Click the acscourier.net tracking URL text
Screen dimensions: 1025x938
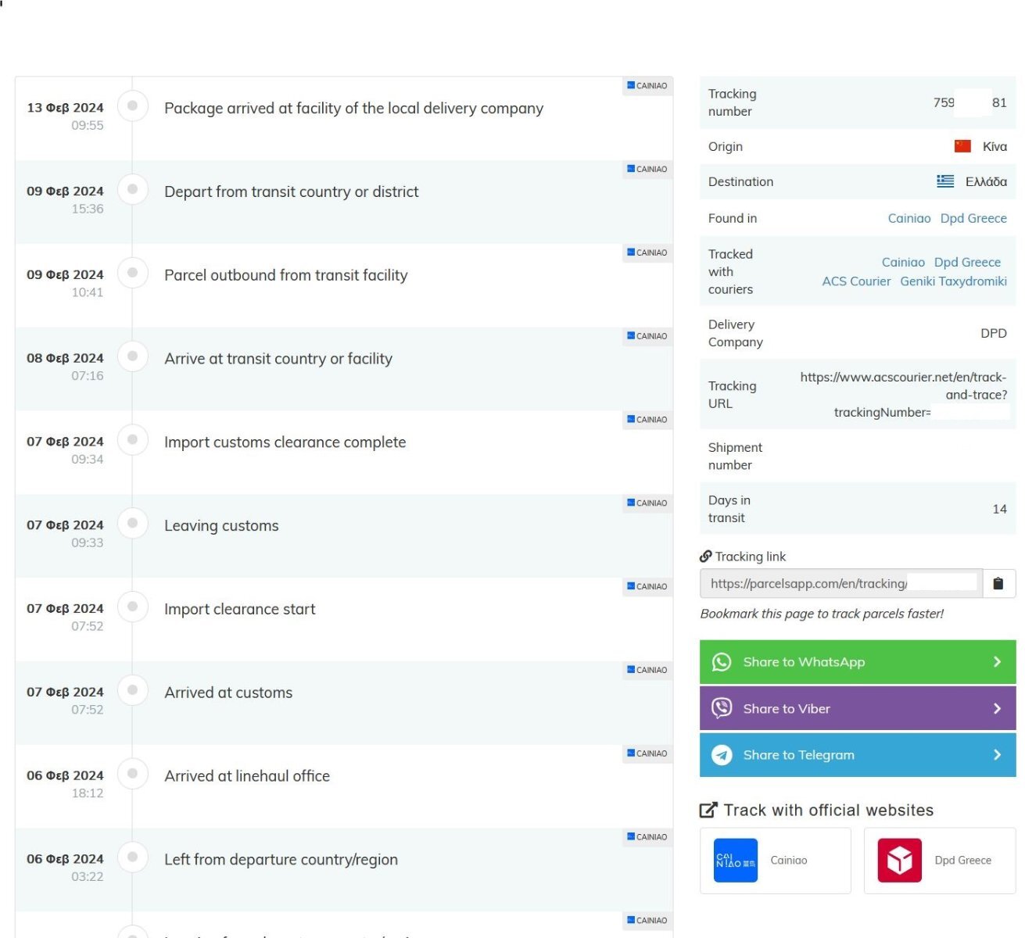pyautogui.click(x=903, y=395)
